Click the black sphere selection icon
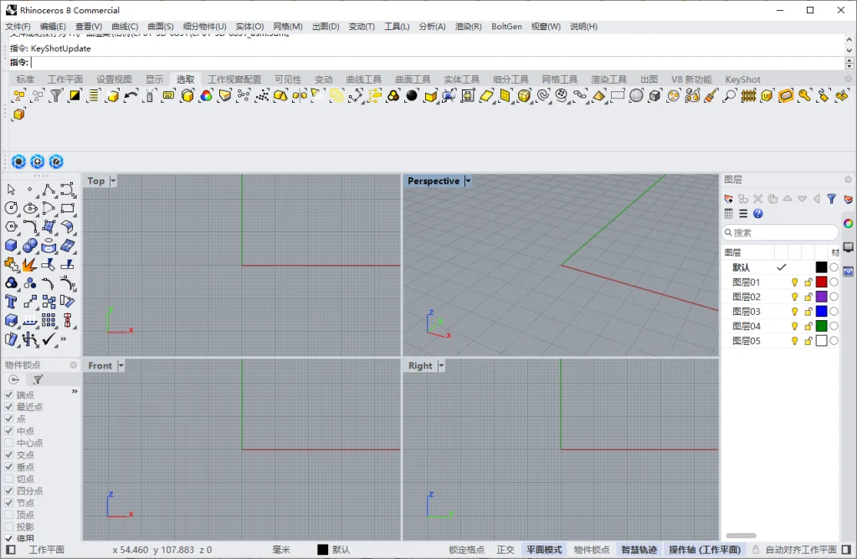The height and width of the screenshot is (559, 857). (412, 96)
